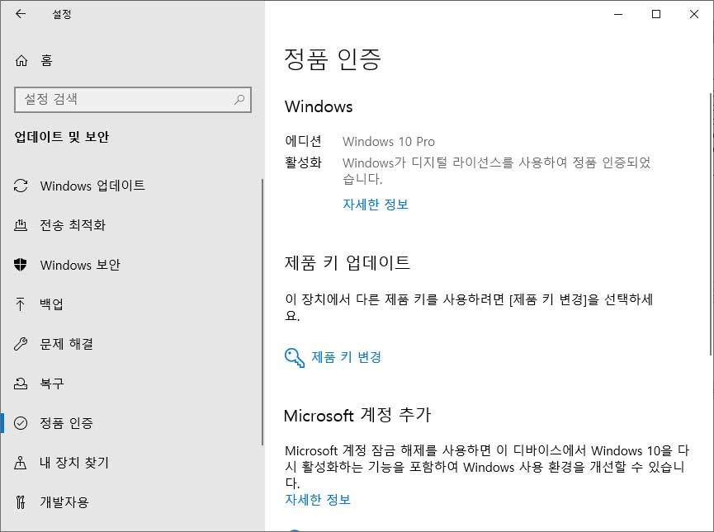Click the Microsoft 계정 추가 heading
Screen dimensions: 714x532
point(357,415)
